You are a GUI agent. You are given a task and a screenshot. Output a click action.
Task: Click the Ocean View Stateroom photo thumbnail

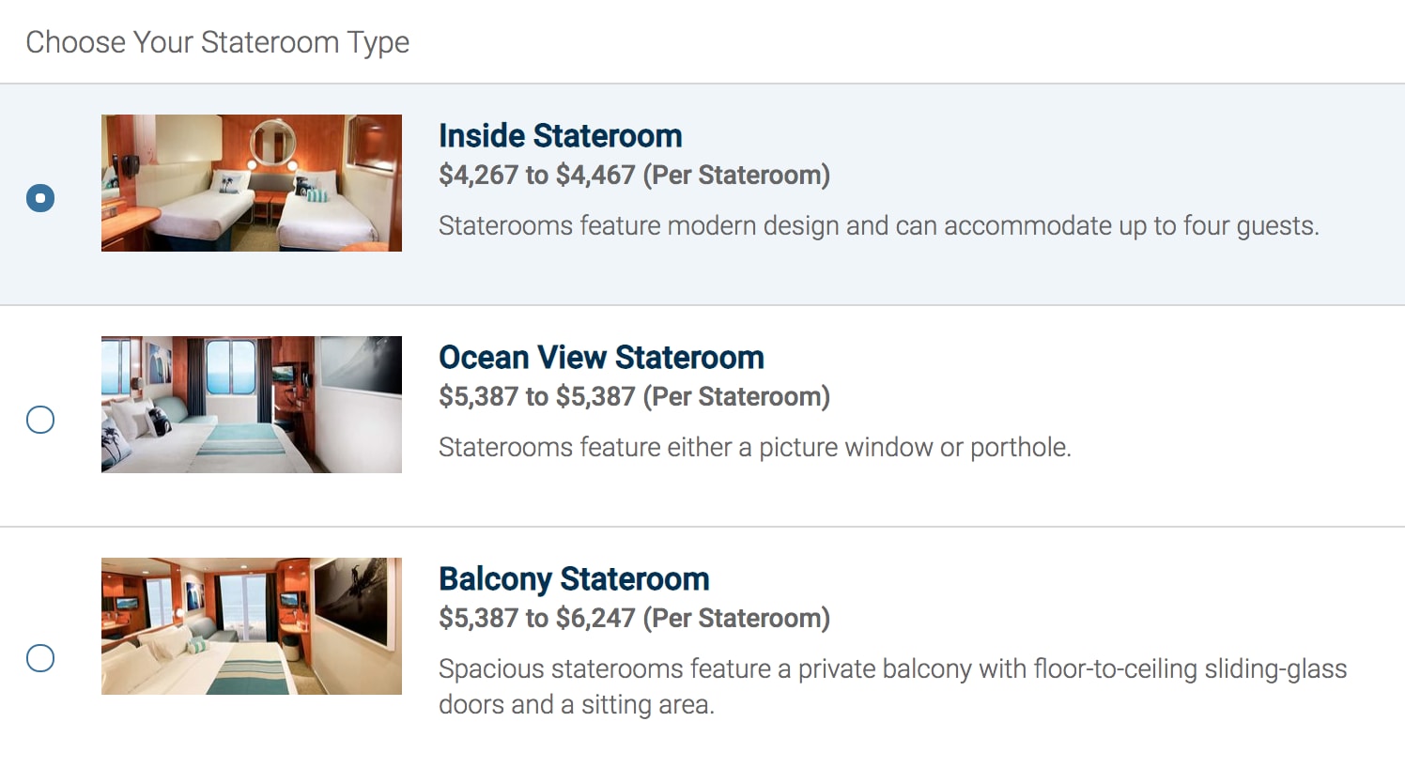tap(251, 404)
